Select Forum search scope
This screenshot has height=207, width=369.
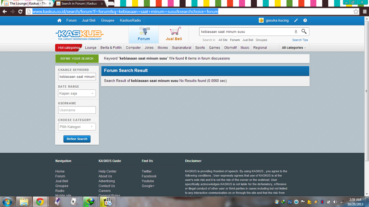point(235,40)
